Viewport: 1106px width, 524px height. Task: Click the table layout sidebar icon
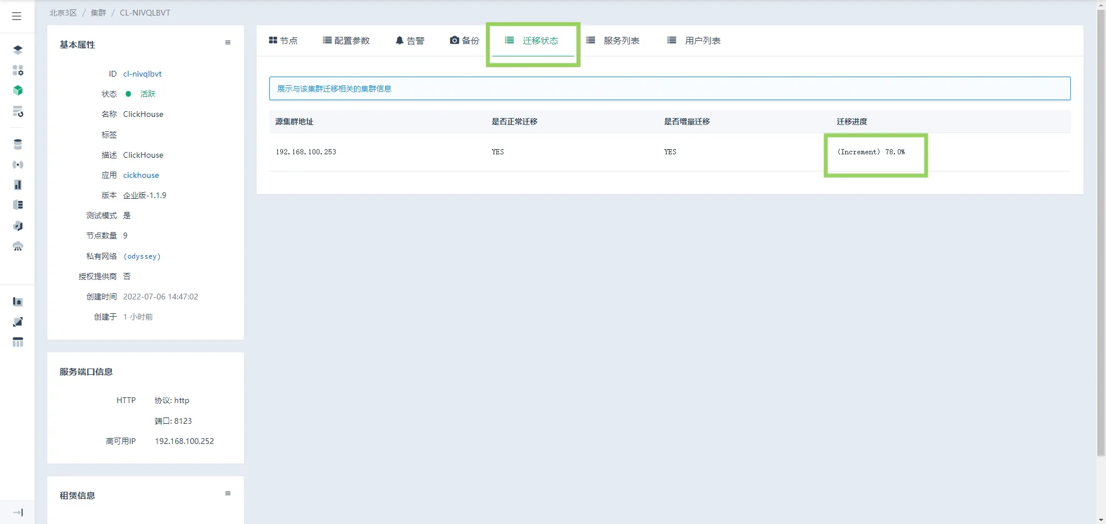[x=18, y=343]
